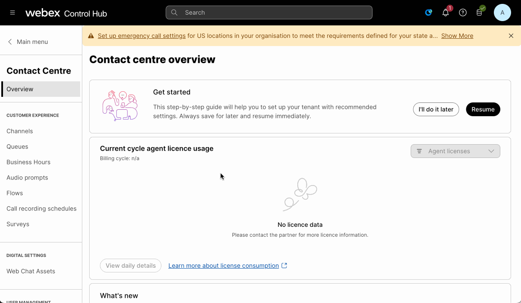521x303 pixels.
Task: Open the Flows section
Action: click(15, 193)
